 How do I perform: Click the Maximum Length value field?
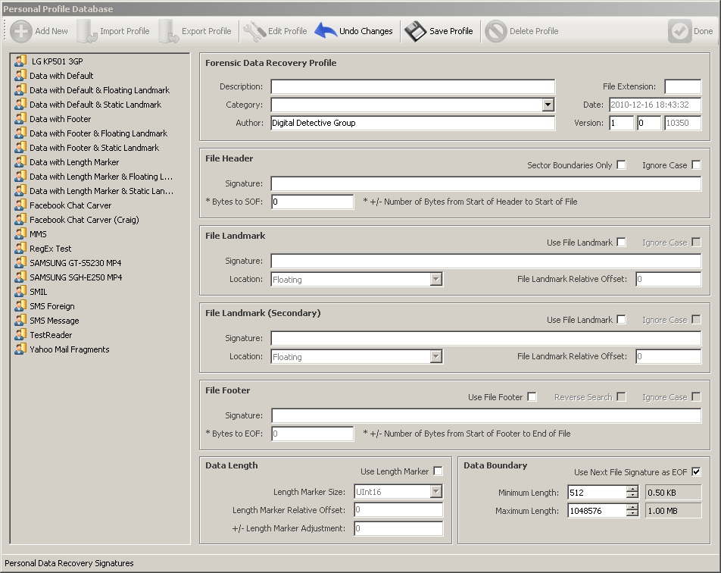[597, 511]
